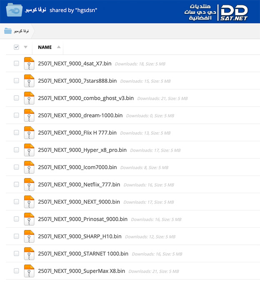The image size is (260, 286).
Task: Click the نوفا كومبو breadcrumb text
Action: click(x=21, y=31)
